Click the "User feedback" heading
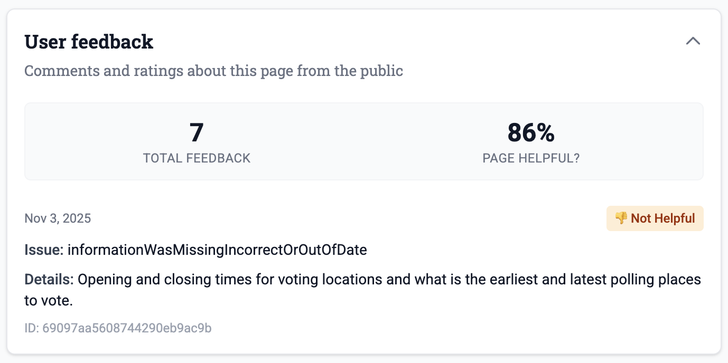 (89, 42)
